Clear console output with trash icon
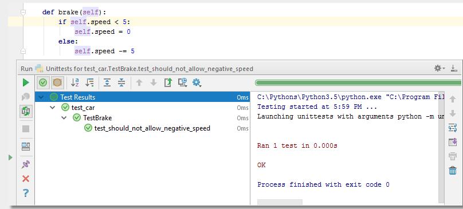This screenshot has height=209, width=463. pyautogui.click(x=453, y=170)
